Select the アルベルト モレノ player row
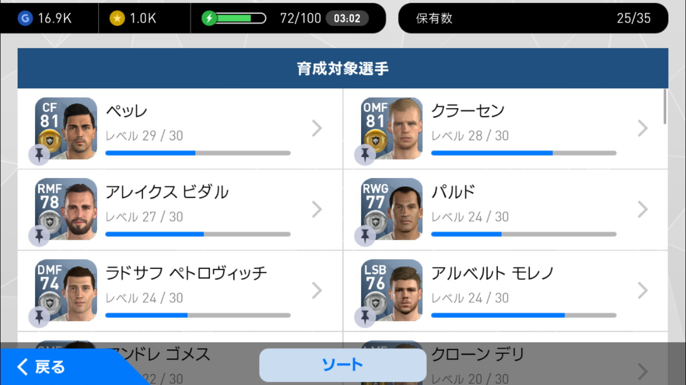686x385 pixels. (x=506, y=291)
